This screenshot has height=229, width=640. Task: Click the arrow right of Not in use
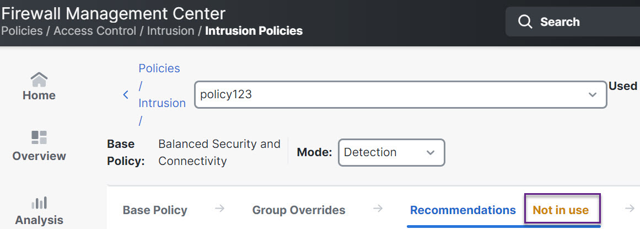tap(630, 209)
